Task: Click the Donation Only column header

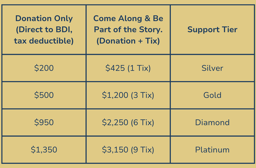Action: click(x=44, y=29)
